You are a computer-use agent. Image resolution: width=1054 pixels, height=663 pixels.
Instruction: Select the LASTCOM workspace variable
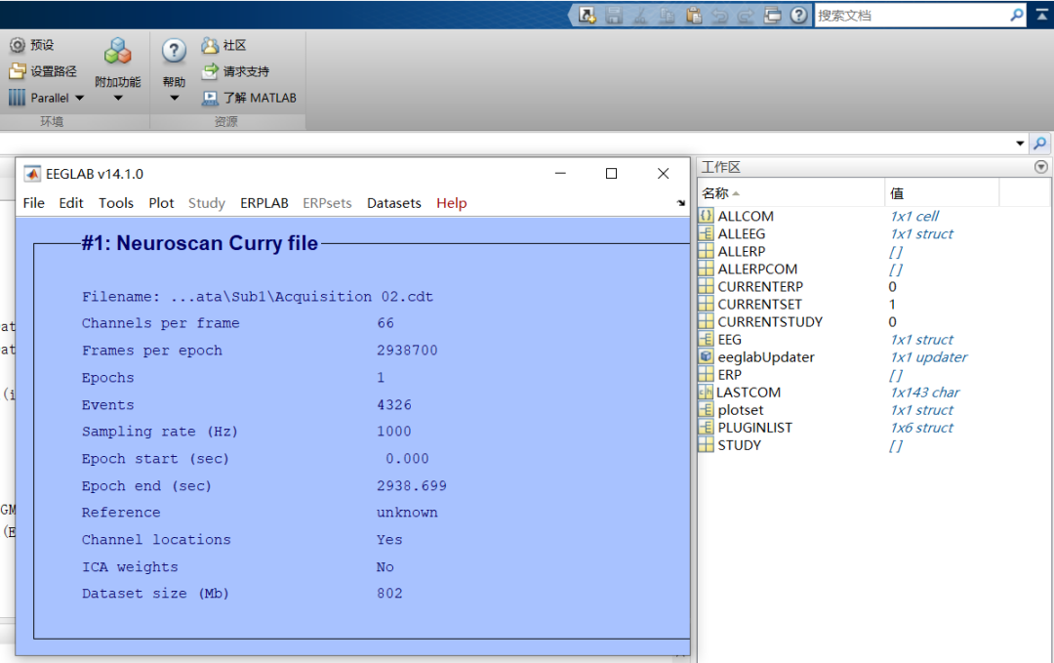coord(749,392)
